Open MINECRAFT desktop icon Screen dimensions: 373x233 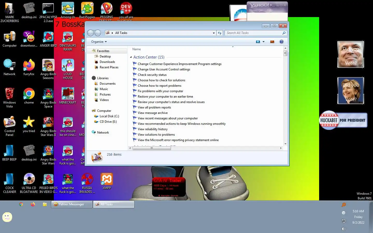tap(68, 96)
